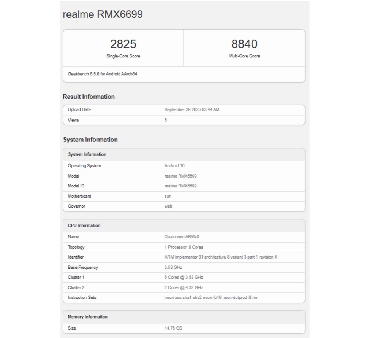
Task: Click the Qualcomm ARMv8 processor name
Action: [182, 237]
